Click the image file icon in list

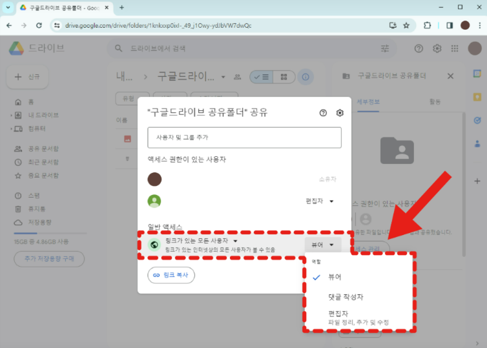[127, 139]
